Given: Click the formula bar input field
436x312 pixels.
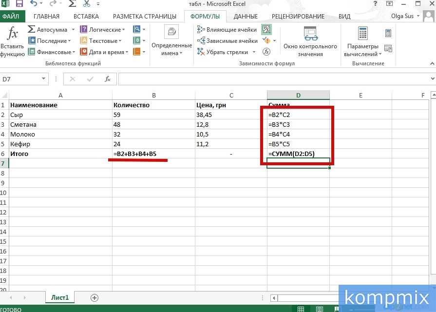Looking at the screenshot, I should coord(274,79).
